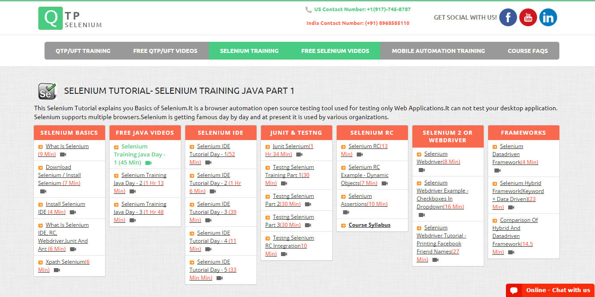This screenshot has width=595, height=297.
Task: Open Download Selenium / Install Selenium link
Action: [x=59, y=175]
